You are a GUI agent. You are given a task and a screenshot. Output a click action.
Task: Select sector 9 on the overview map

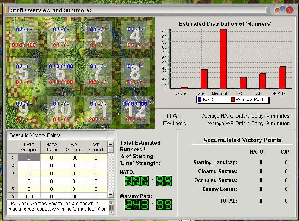24,110
